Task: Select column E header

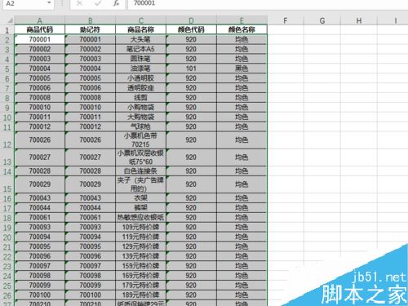Action: pos(242,20)
